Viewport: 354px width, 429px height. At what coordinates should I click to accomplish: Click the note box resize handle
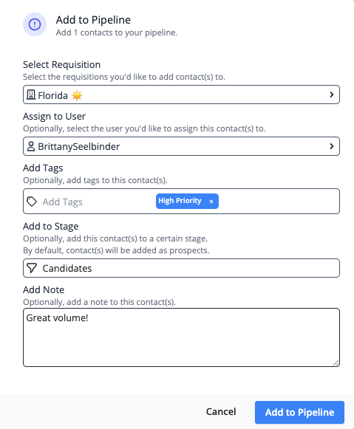coord(336,363)
